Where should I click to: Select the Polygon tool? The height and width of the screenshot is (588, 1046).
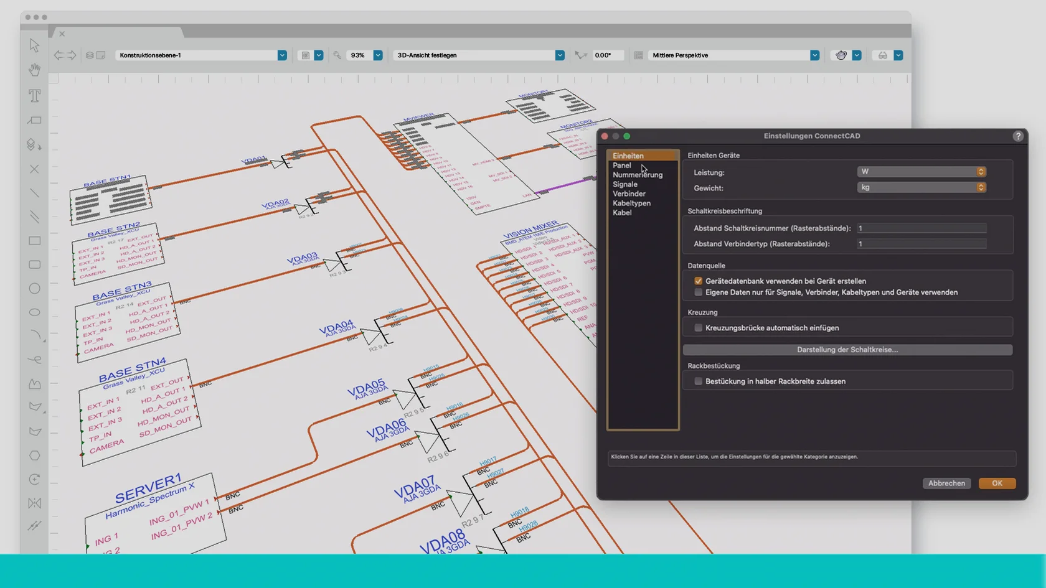tap(34, 455)
